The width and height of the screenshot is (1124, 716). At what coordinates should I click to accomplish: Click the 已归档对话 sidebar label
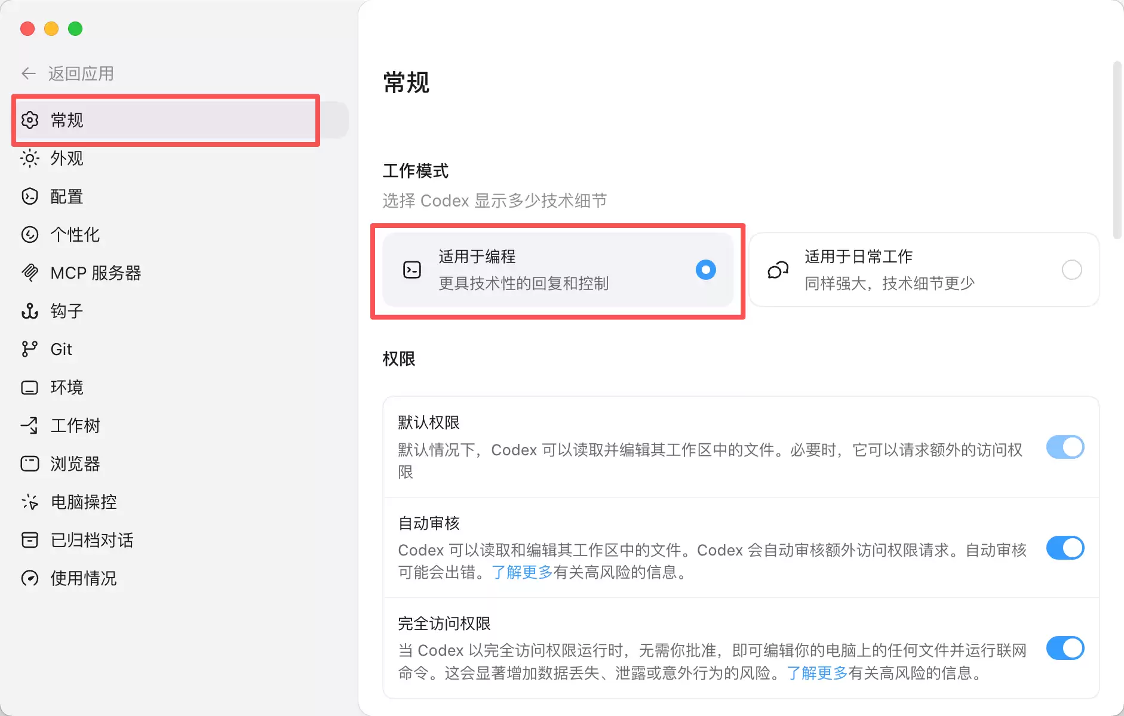[x=92, y=540]
